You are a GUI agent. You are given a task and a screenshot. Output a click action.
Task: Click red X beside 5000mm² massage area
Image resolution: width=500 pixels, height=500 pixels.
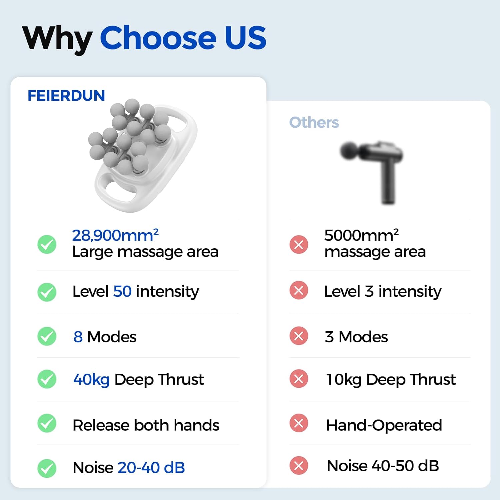299,244
